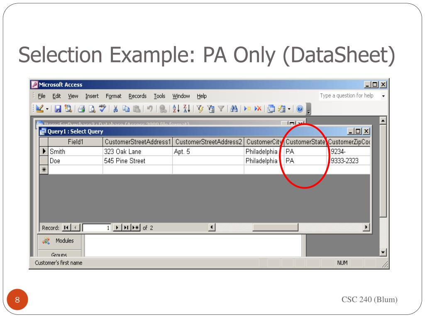Open the Insert menu

click(92, 96)
